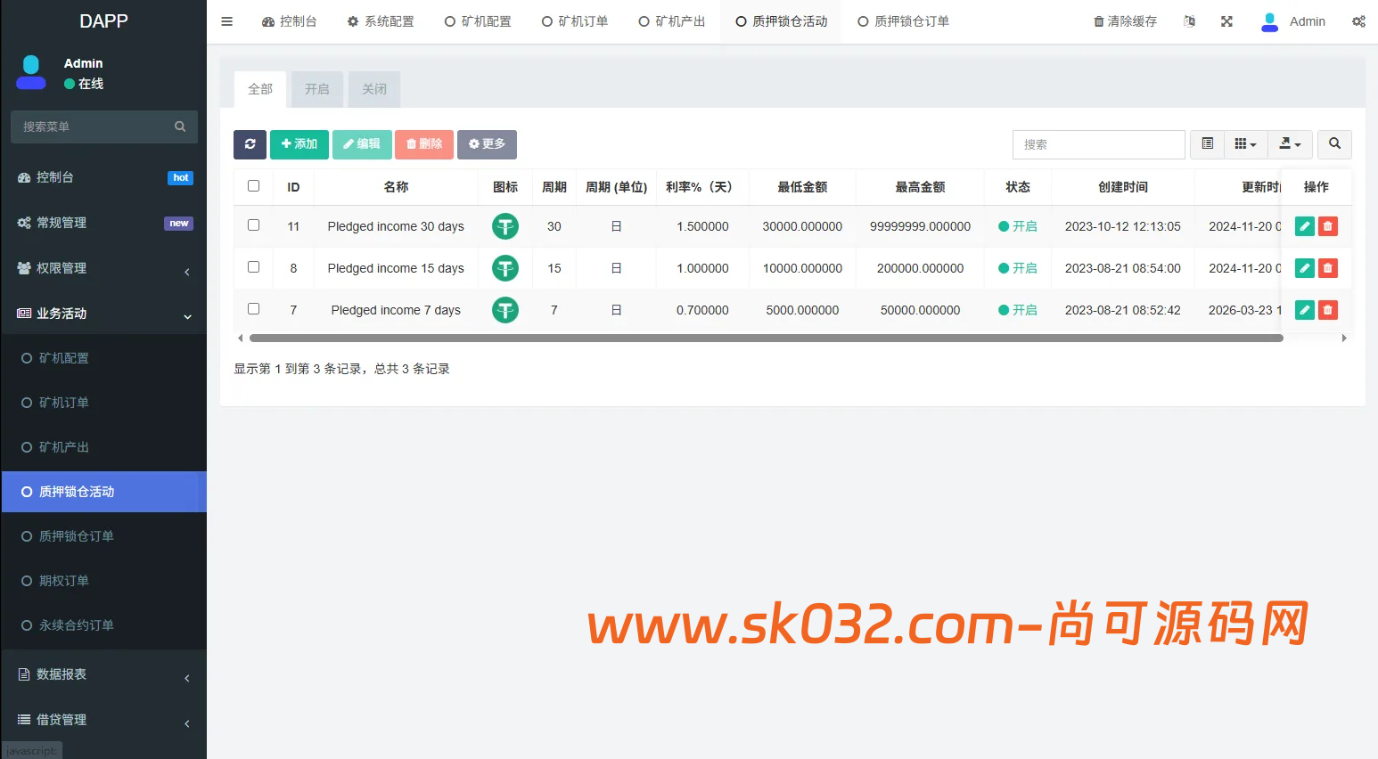Image resolution: width=1378 pixels, height=759 pixels.
Task: Click the sidebar Admin profile avatar
Action: coord(31,73)
